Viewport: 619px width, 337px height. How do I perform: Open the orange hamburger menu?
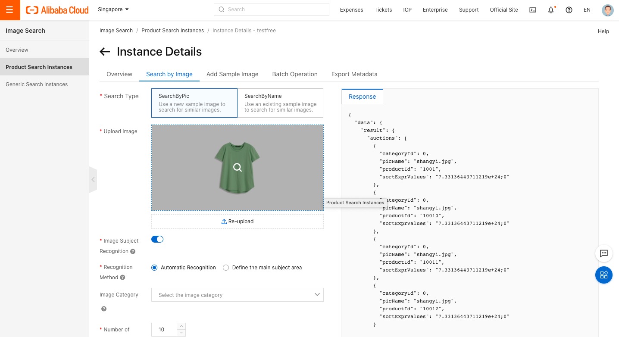(9, 10)
